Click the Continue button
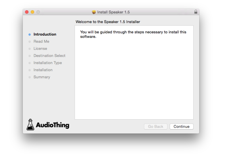 [x=182, y=126]
